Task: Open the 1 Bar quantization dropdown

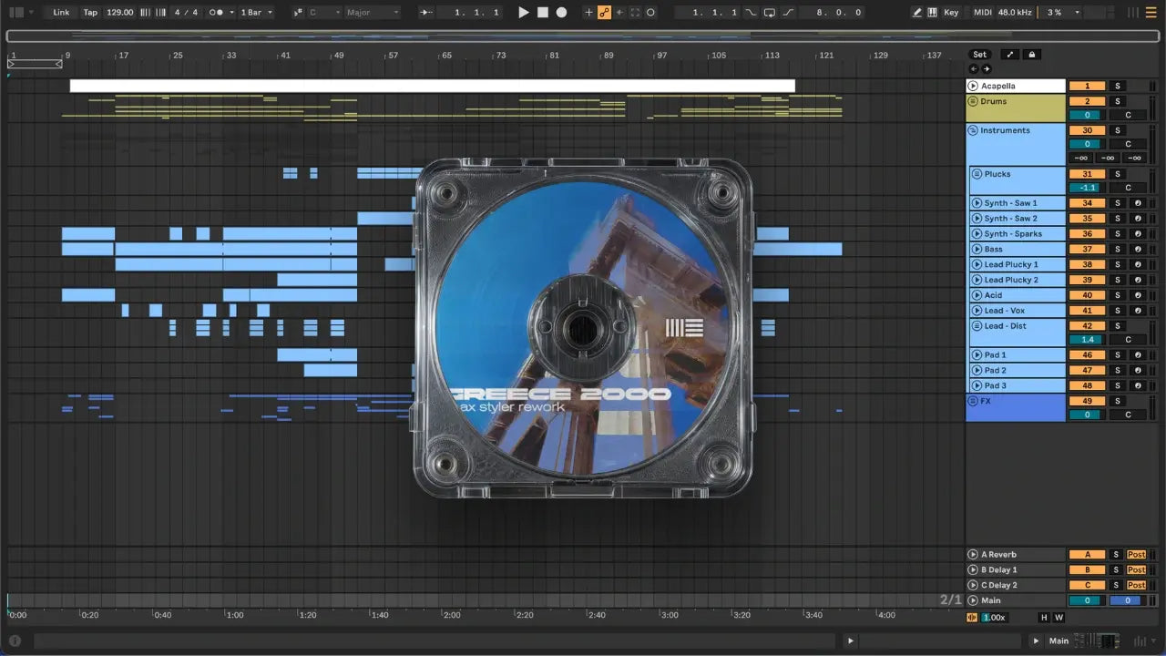Action: (256, 13)
